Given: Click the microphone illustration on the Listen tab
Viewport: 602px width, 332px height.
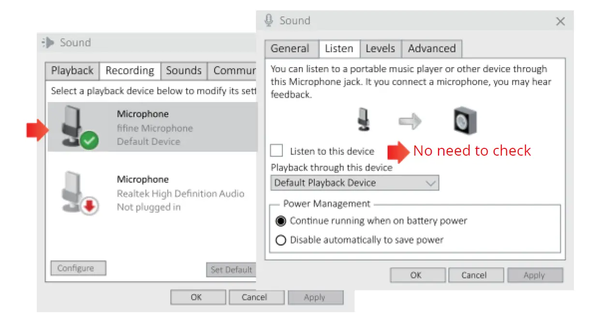Looking at the screenshot, I should click(x=363, y=119).
